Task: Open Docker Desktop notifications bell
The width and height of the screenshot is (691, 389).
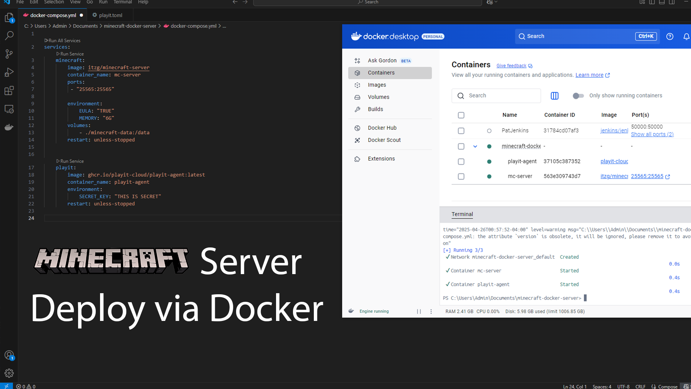Action: point(686,36)
